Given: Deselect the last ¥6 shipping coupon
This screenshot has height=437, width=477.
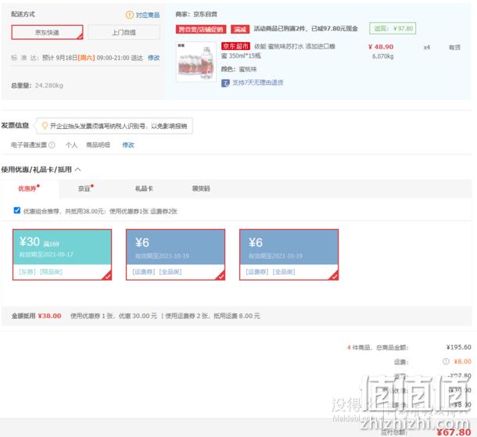Looking at the screenshot, I should (x=289, y=255).
